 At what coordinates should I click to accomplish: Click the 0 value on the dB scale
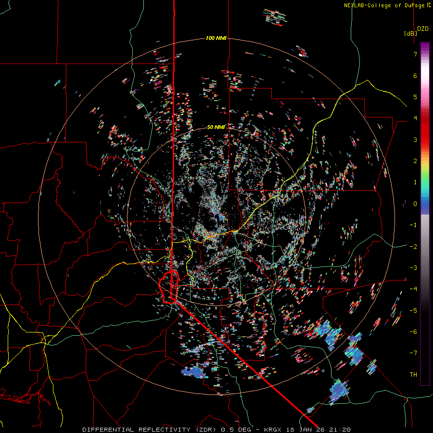click(415, 204)
